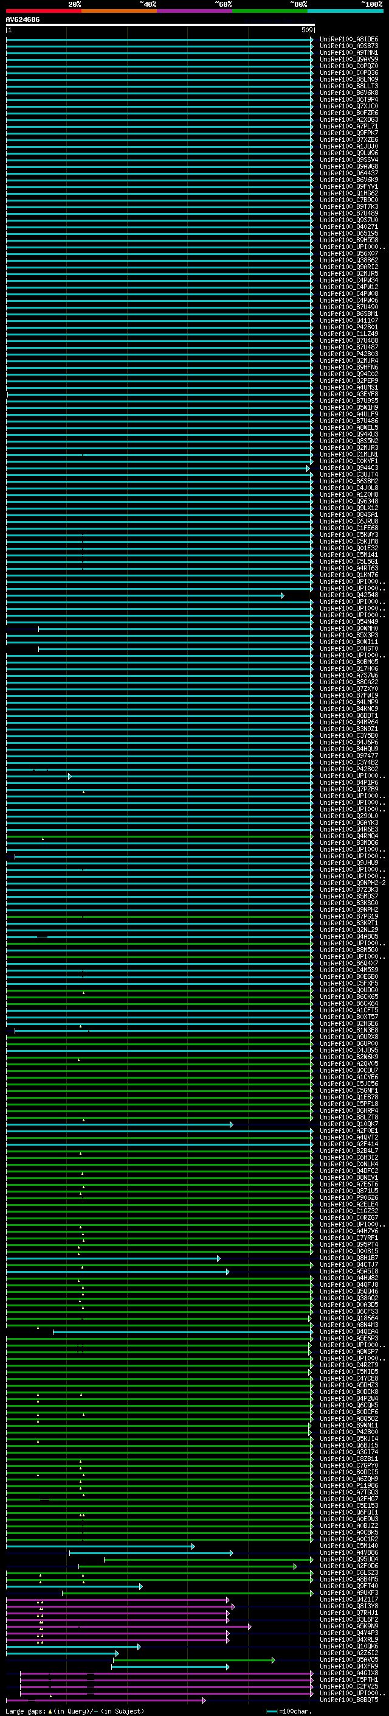The image size is (389, 1716).
Task: Click the cyan ~100% legend segment
Action: [x=345, y=11]
